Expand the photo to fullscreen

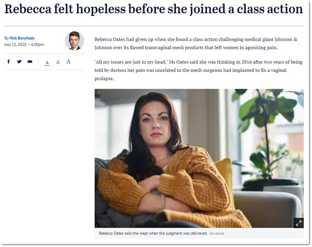[298, 223]
